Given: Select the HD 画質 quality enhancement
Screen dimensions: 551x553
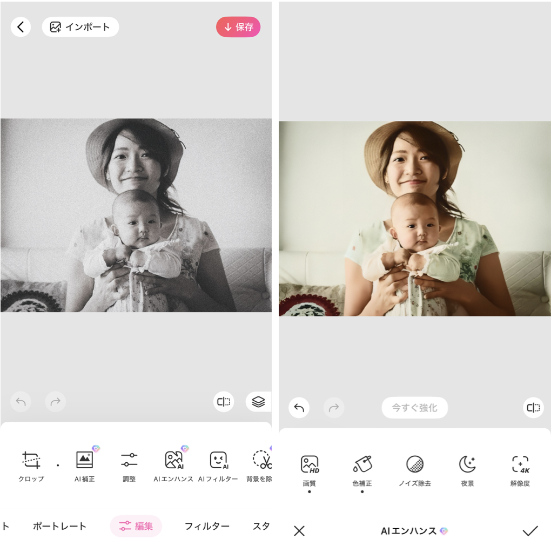Looking at the screenshot, I should 310,467.
